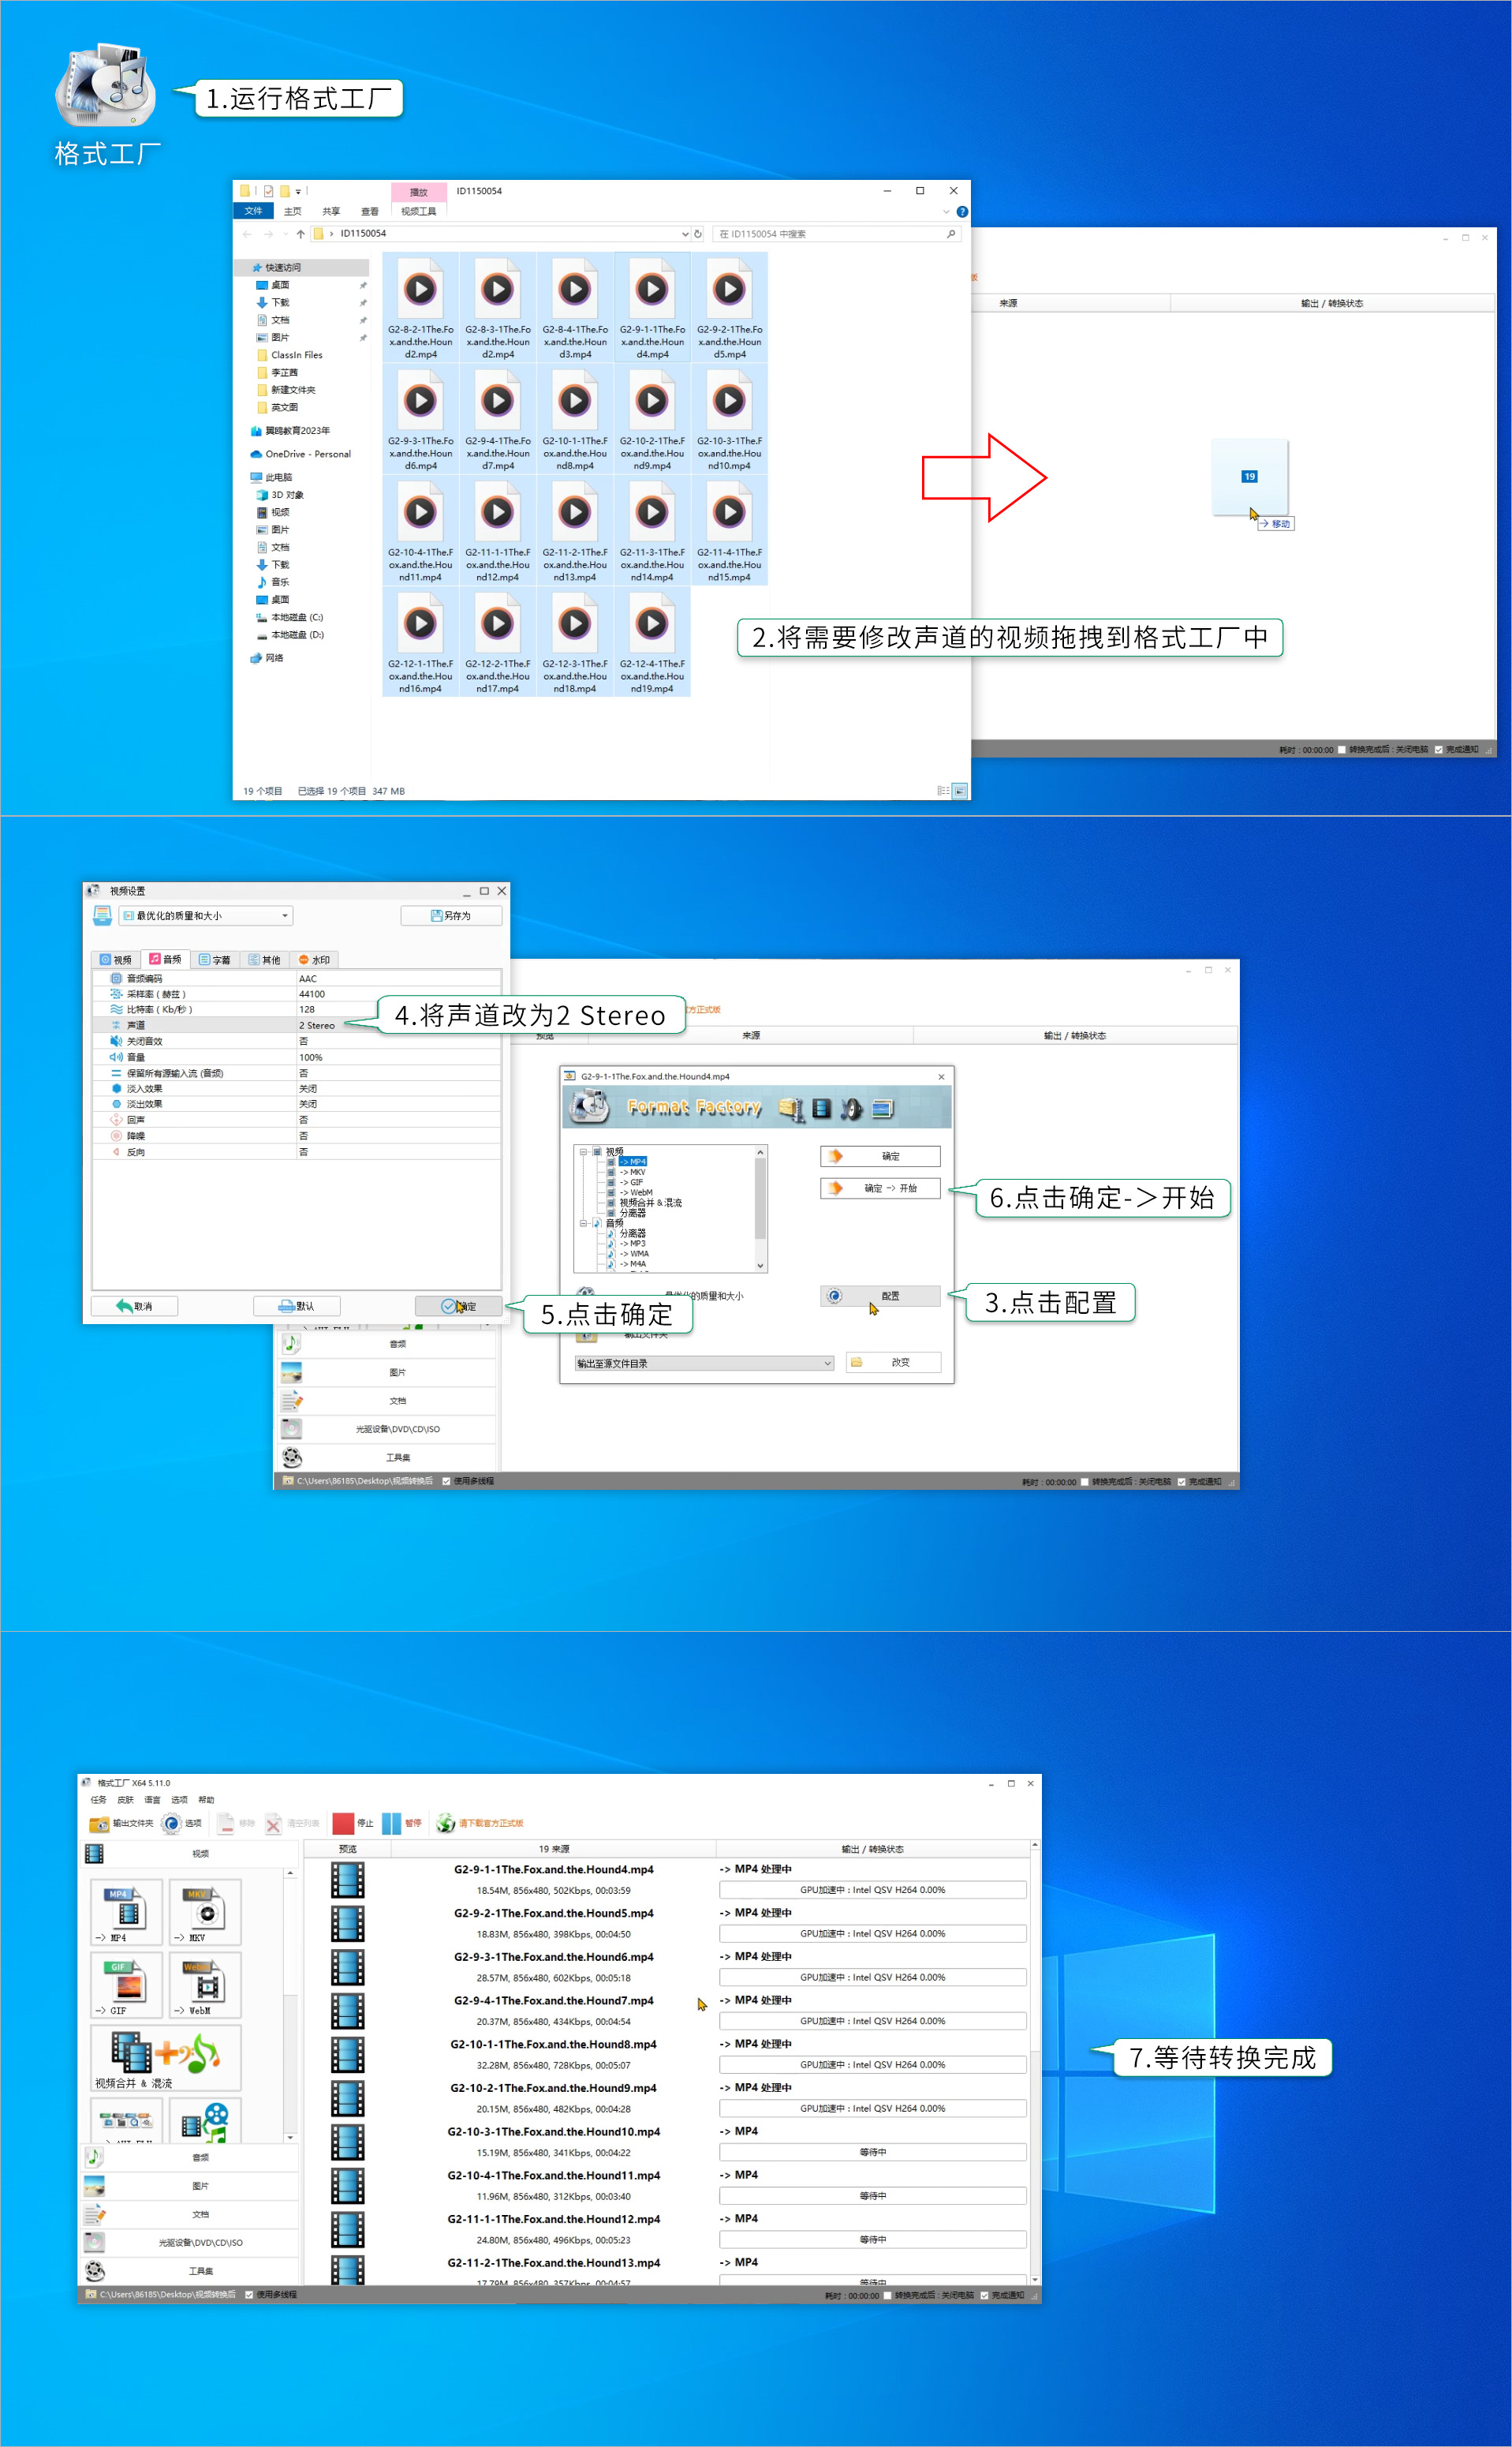Click the 改变 button
Screen dimensions: 1512x2447
point(894,1363)
